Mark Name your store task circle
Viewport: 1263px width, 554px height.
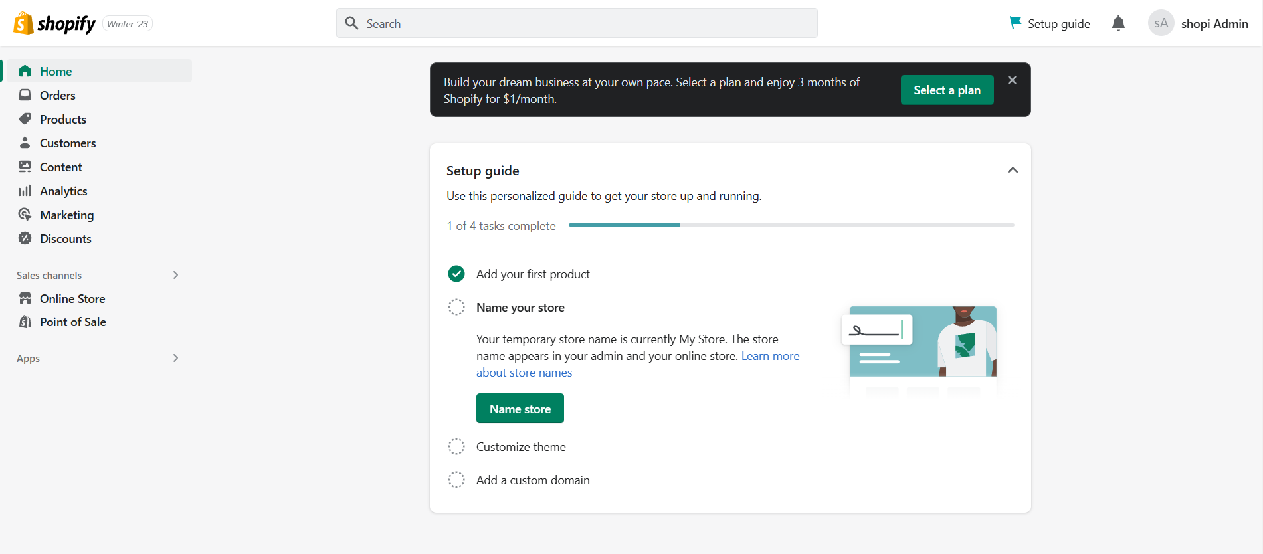coord(456,307)
